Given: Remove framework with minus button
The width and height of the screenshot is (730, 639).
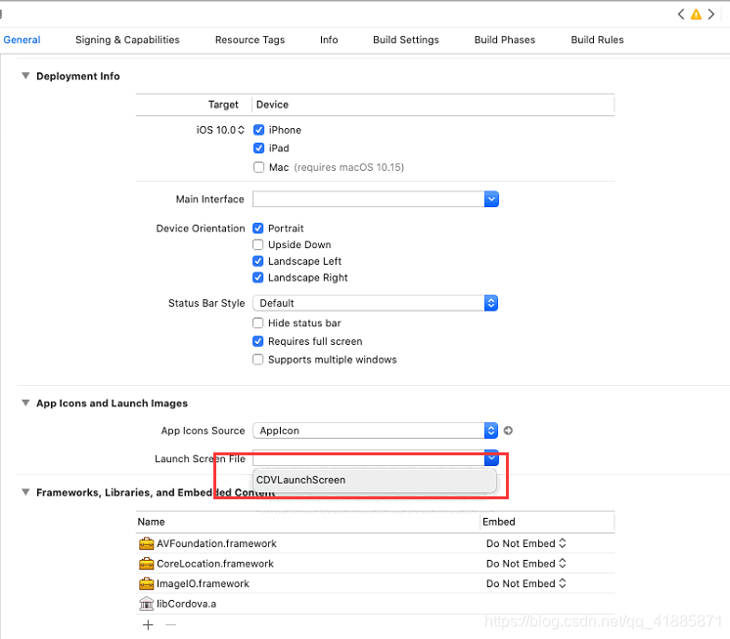Looking at the screenshot, I should (171, 625).
